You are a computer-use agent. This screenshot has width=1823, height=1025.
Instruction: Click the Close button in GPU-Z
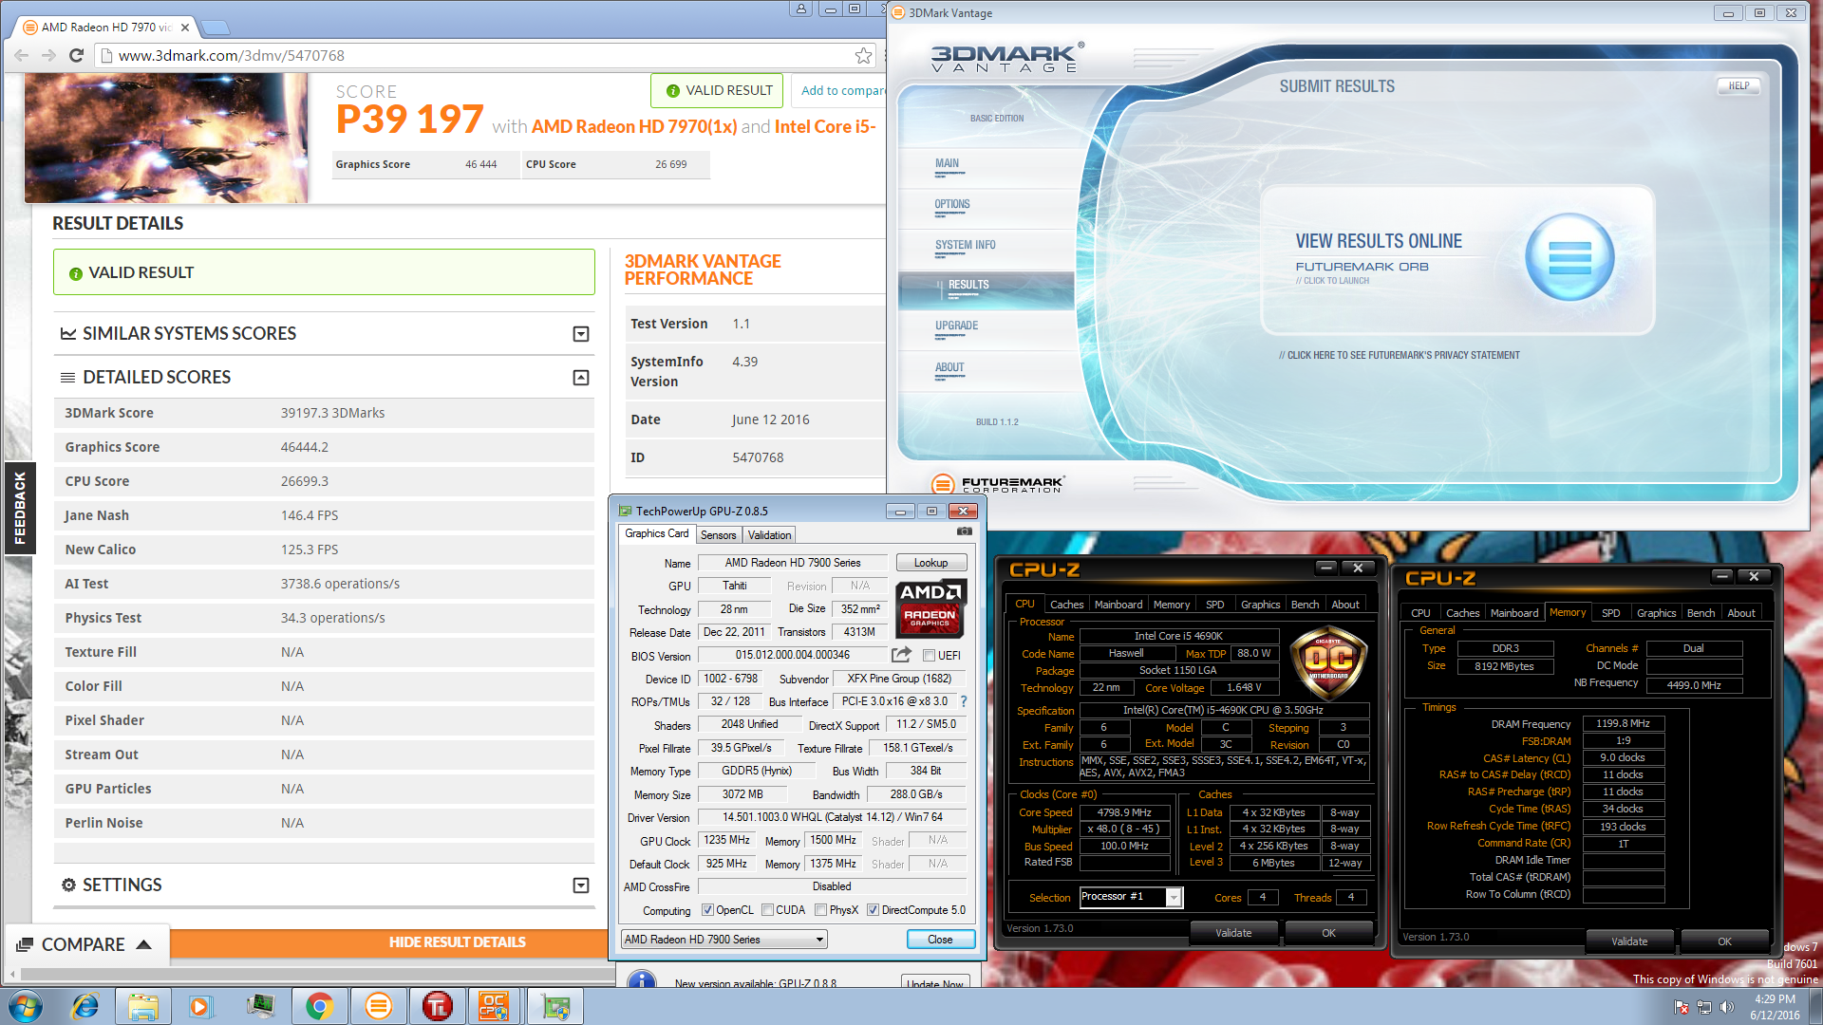point(940,940)
